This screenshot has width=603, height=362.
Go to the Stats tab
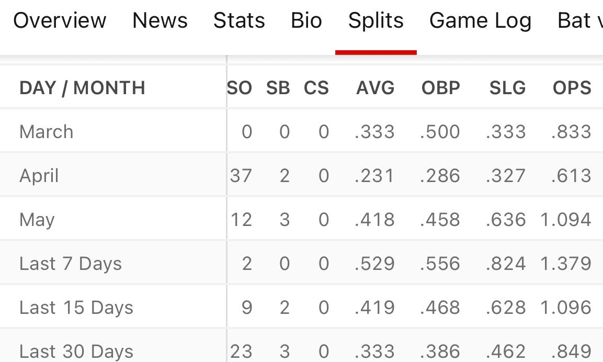click(239, 21)
